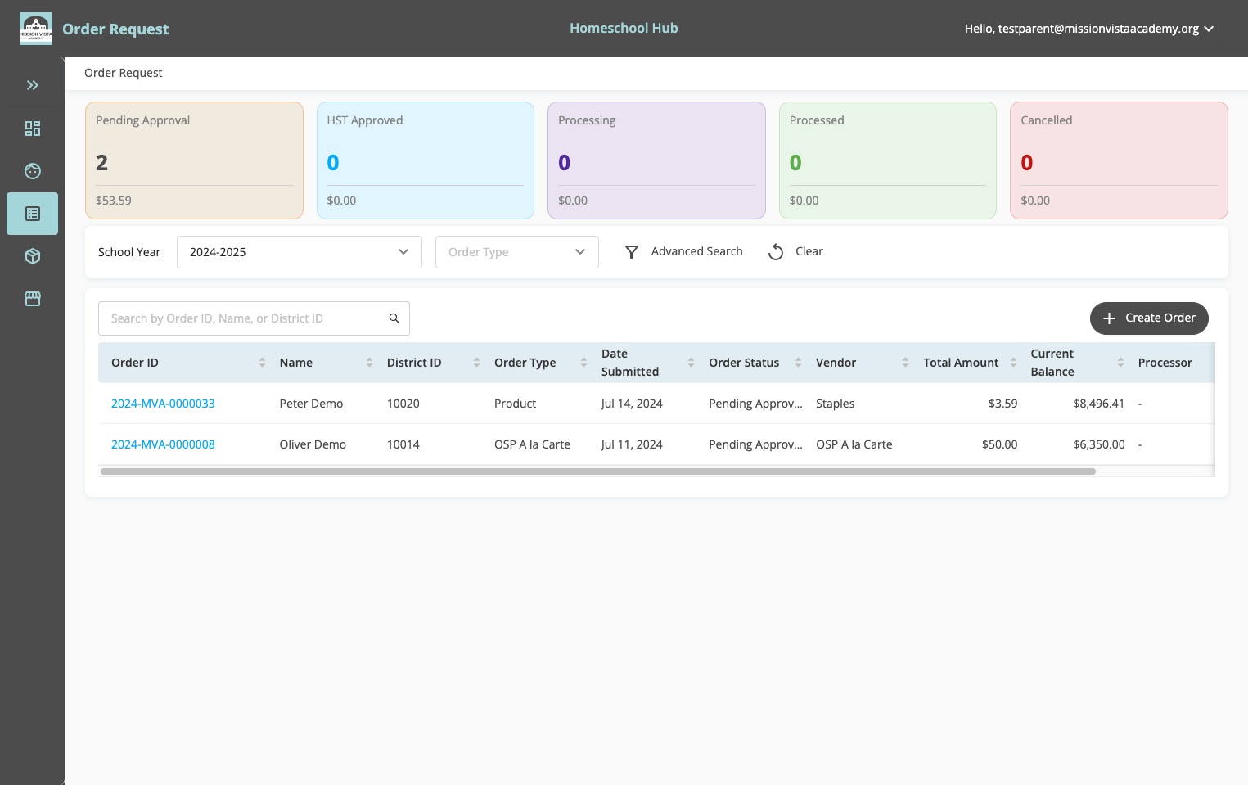Image resolution: width=1248 pixels, height=785 pixels.
Task: Expand the Order Type dropdown
Action: [517, 252]
